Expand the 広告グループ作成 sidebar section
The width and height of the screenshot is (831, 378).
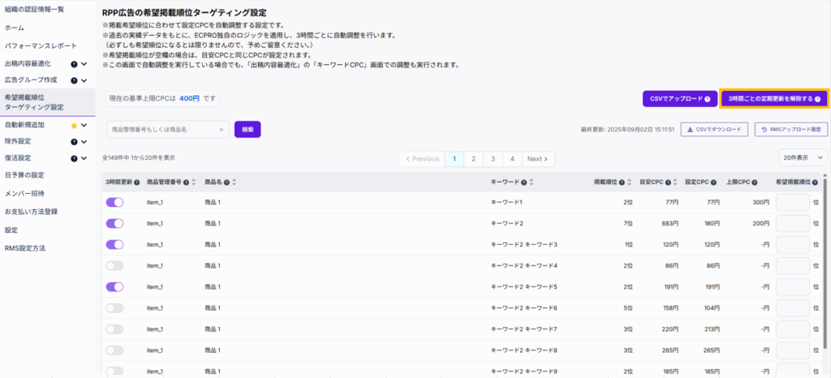pyautogui.click(x=84, y=79)
